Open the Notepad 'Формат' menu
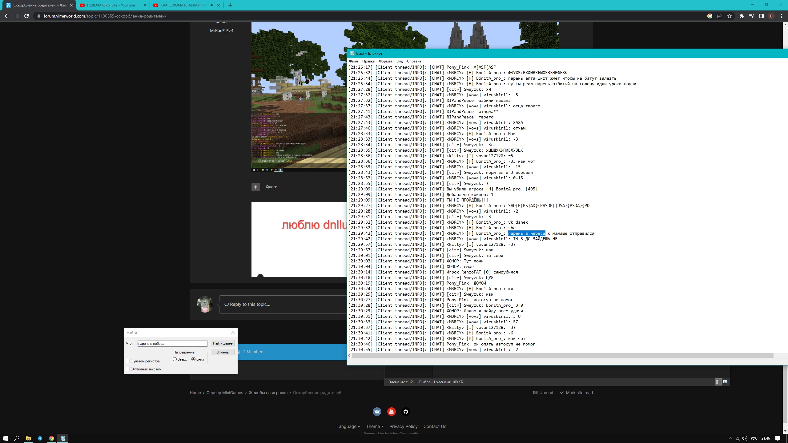 pos(385,61)
